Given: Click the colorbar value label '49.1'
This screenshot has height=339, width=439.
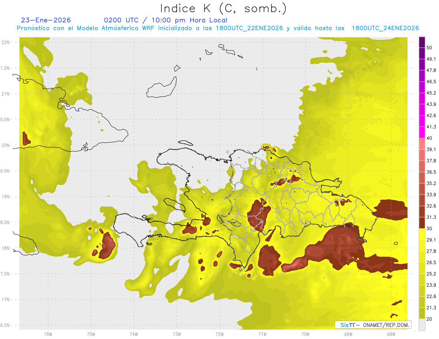Looking at the screenshot, I should [431, 59].
